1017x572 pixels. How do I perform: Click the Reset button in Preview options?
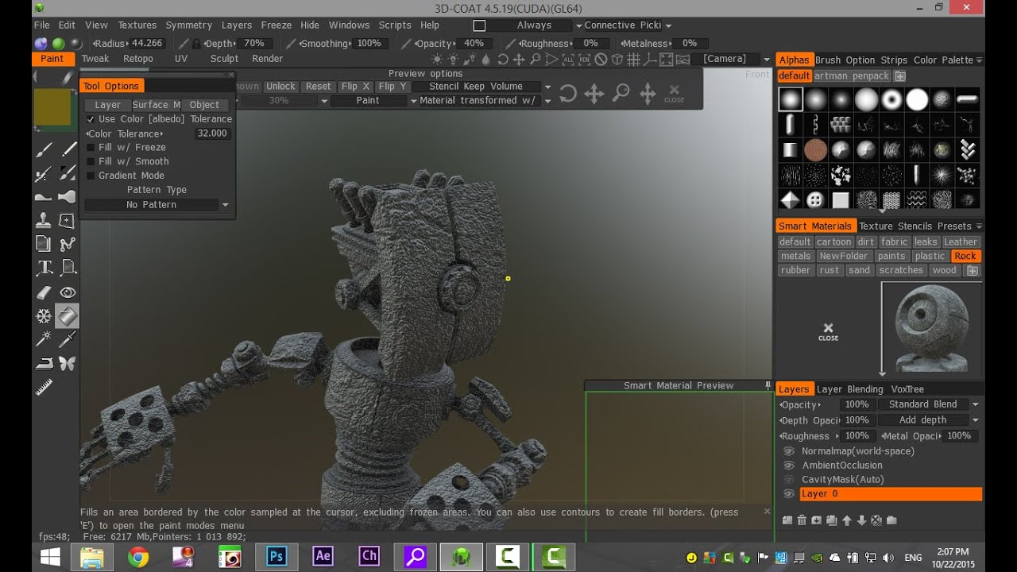click(318, 87)
